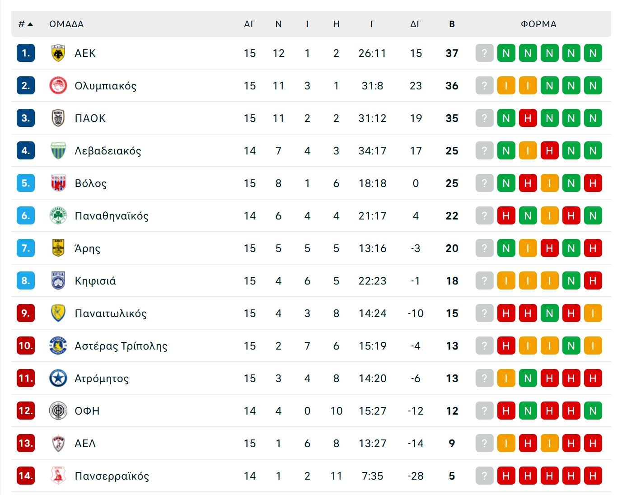The image size is (622, 495).
Task: Click the red H badge in ΠΑΟΚ's form
Action: tap(528, 118)
